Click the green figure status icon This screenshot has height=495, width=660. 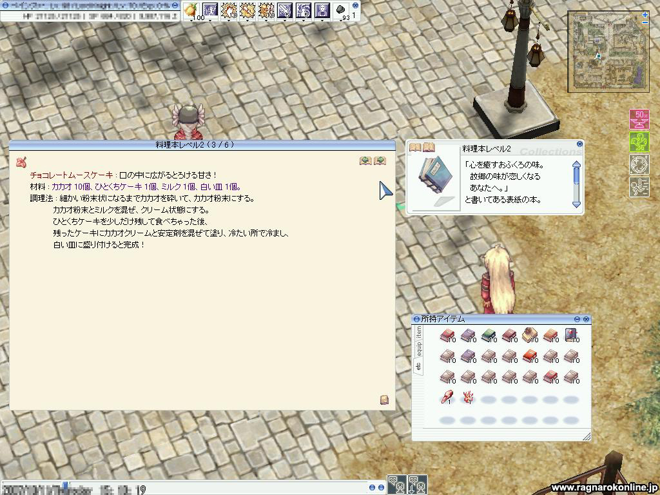coord(639,142)
